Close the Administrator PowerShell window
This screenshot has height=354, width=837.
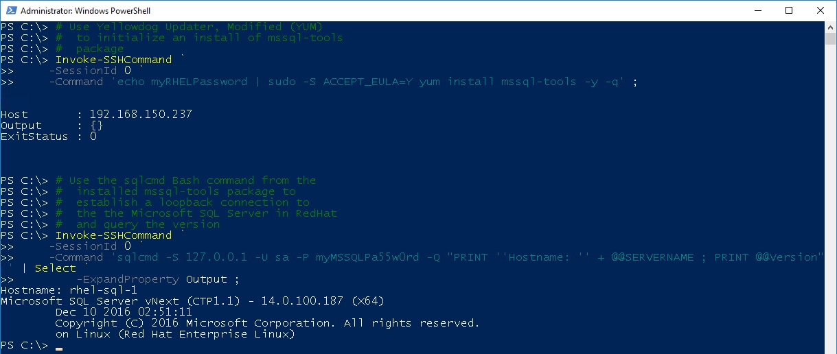pyautogui.click(x=821, y=10)
